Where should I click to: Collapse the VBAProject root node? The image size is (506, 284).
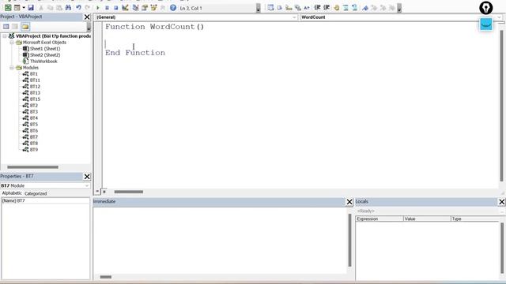[5, 36]
